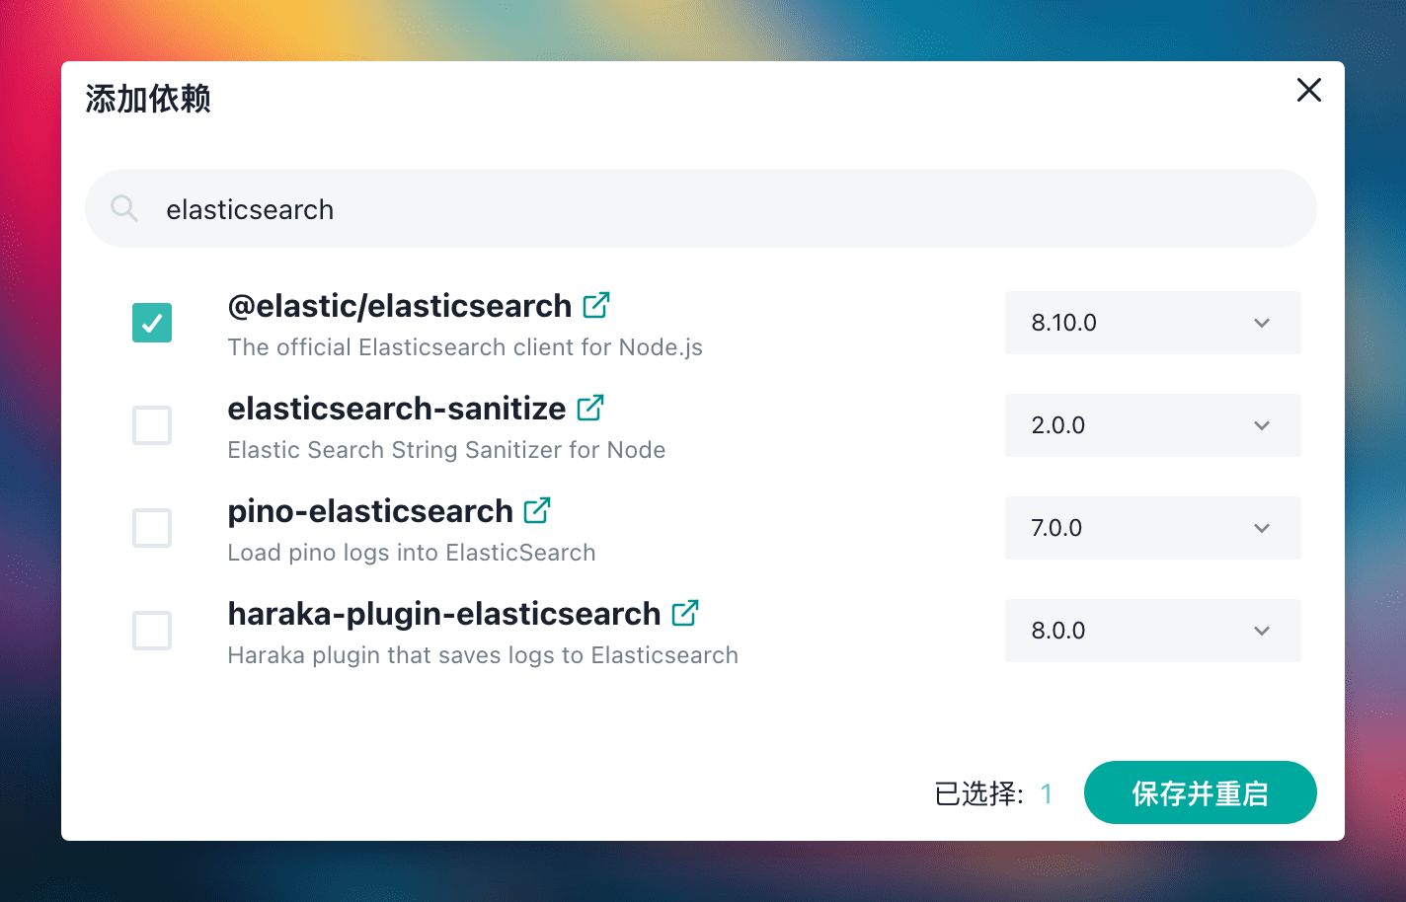This screenshot has height=902, width=1406.
Task: Open external link for @elastic/elasticsearch package
Action: coord(596,306)
